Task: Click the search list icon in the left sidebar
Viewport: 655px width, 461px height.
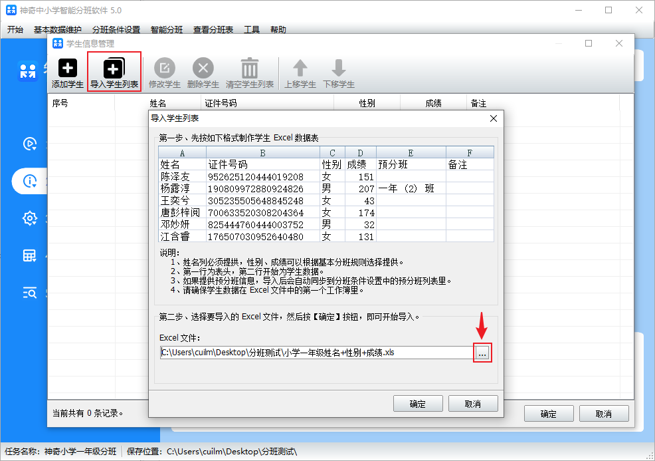Action: point(29,293)
